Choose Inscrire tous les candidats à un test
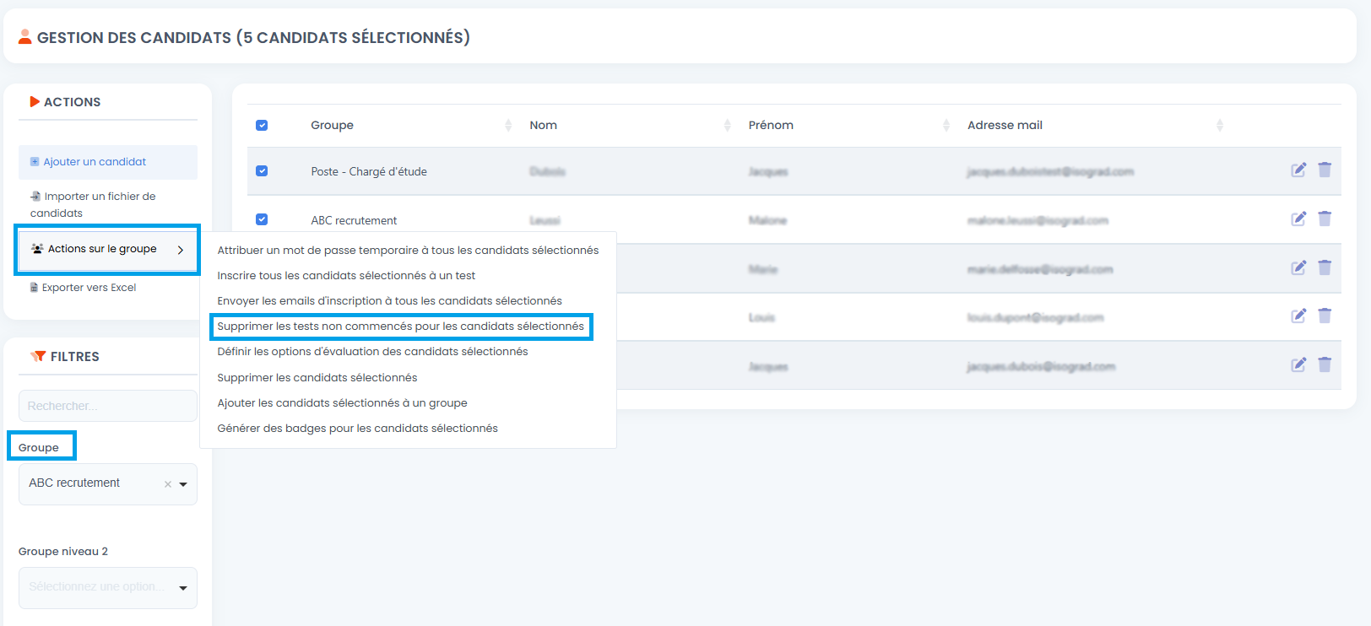Screen dimensions: 1371x626 point(346,275)
